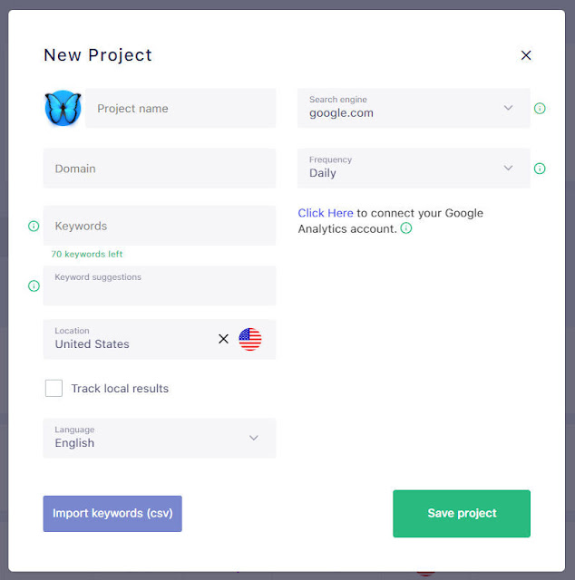Click the info icon beside Keyword suggestions
575x580 pixels.
click(x=34, y=286)
